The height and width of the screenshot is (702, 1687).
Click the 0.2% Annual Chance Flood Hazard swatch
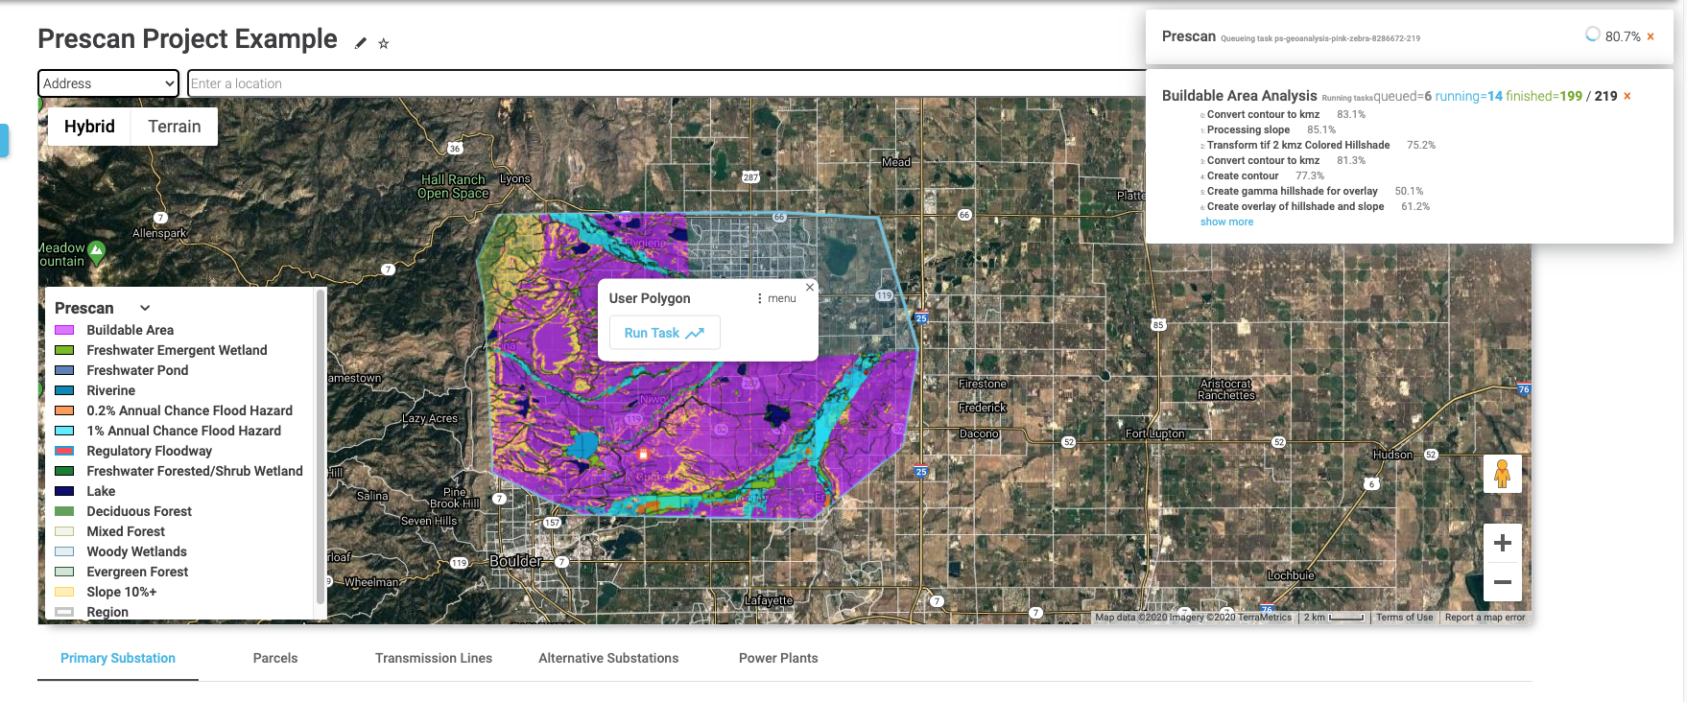(x=64, y=410)
